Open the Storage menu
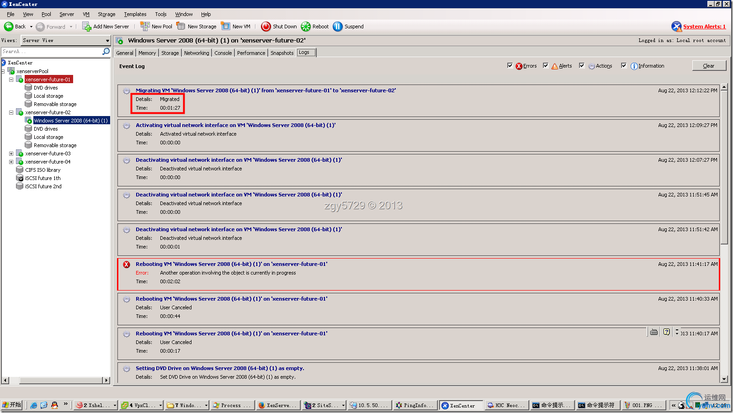 point(106,14)
